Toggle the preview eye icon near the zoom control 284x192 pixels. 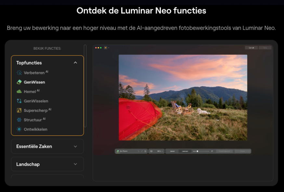(151, 151)
